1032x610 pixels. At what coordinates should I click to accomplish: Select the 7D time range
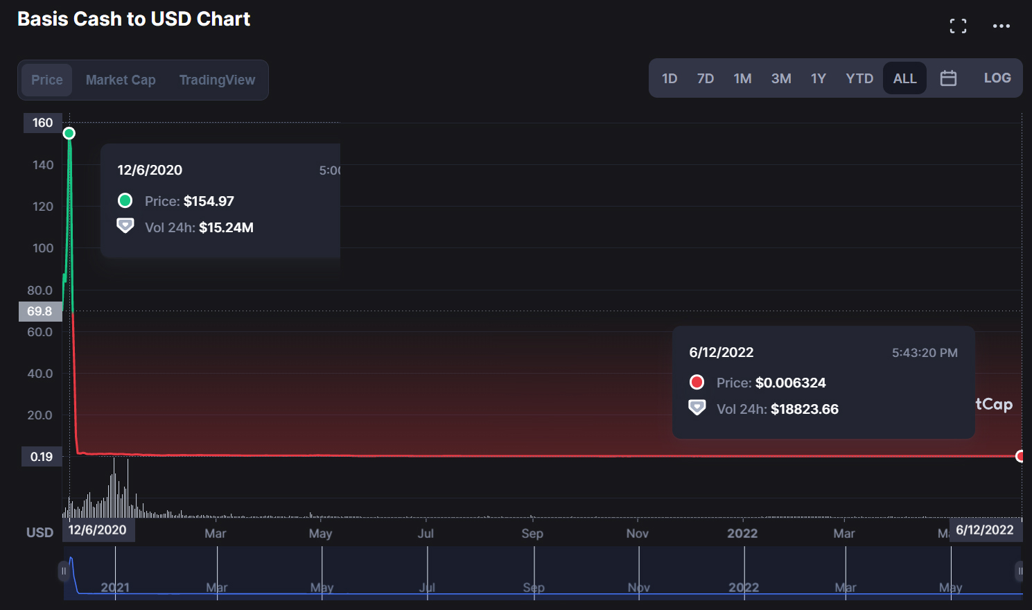click(x=706, y=78)
